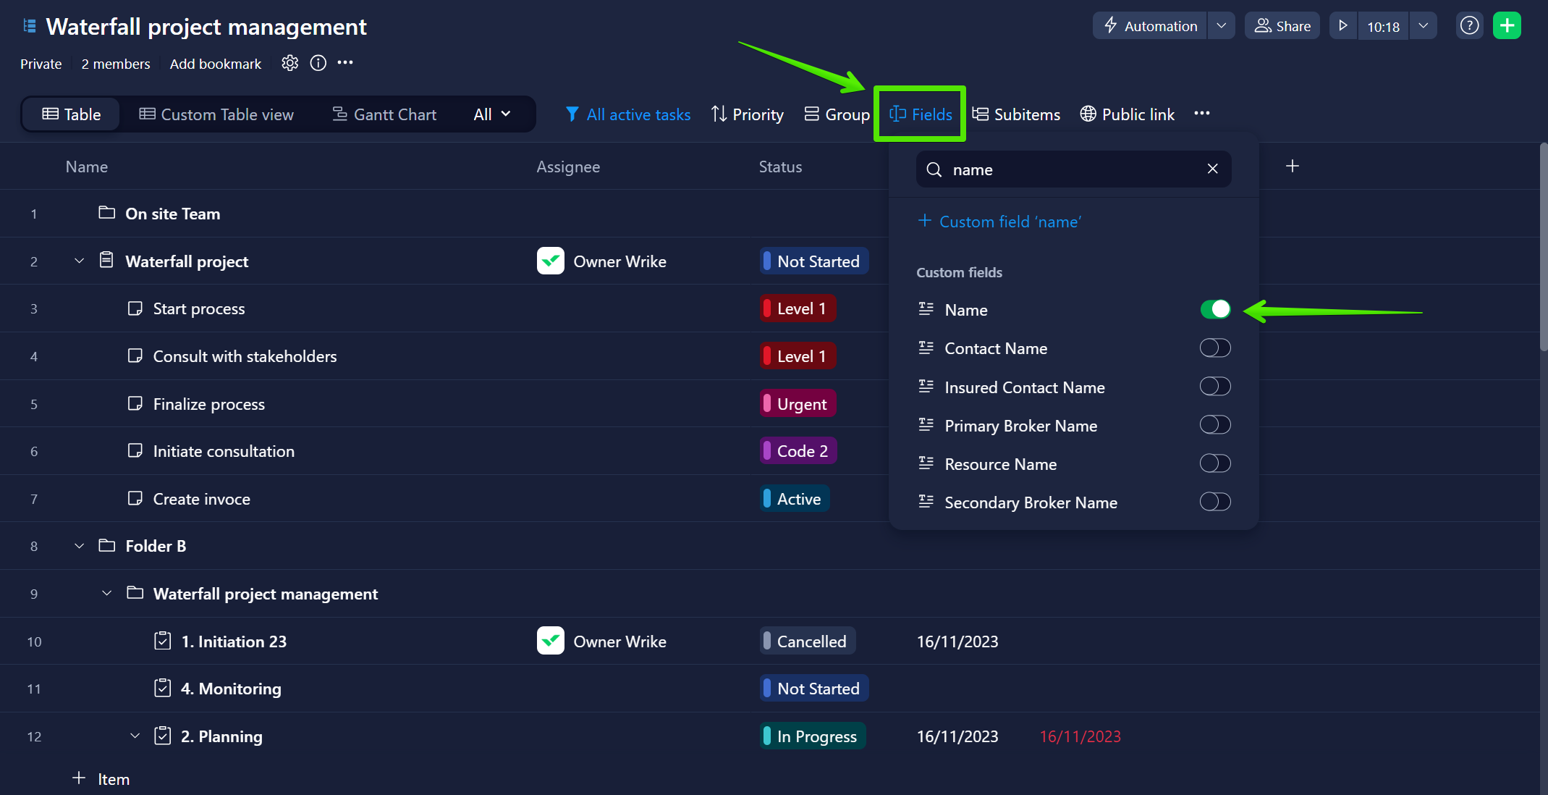Collapse the Folder B row

[80, 546]
